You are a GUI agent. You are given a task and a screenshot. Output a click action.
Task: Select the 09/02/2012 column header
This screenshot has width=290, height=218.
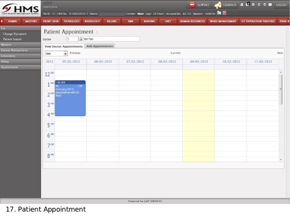coord(199,61)
